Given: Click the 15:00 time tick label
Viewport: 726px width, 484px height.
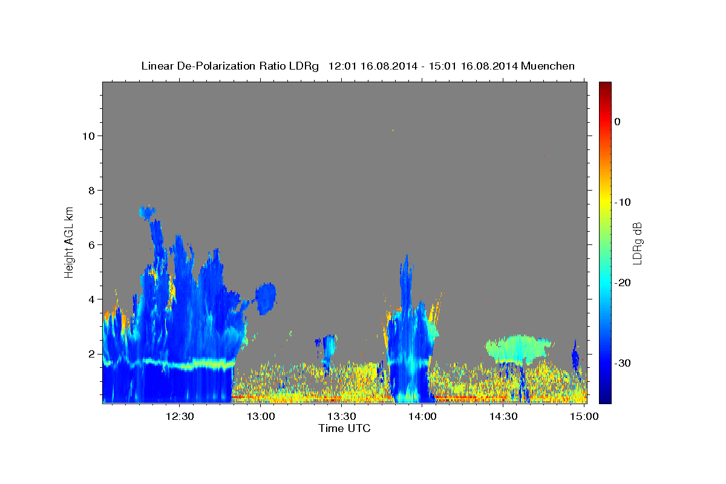Looking at the screenshot, I should [583, 416].
